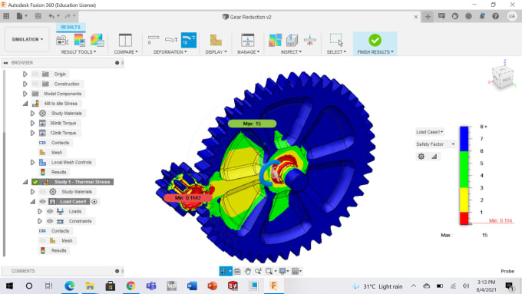522x294 pixels.
Task: Click the blue section of the legend color bar
Action: pos(464,138)
